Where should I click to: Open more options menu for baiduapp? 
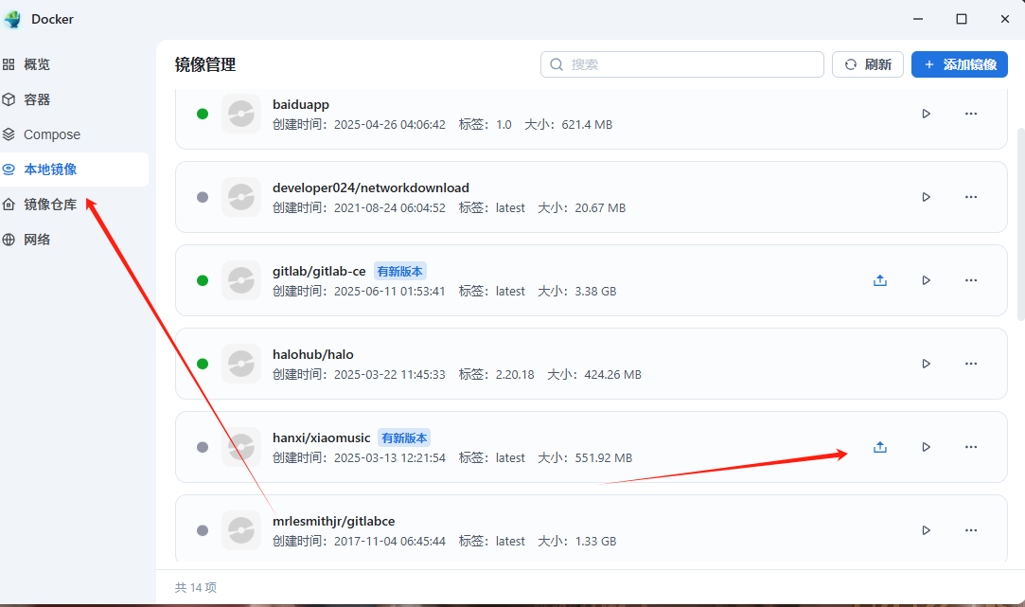click(x=970, y=114)
